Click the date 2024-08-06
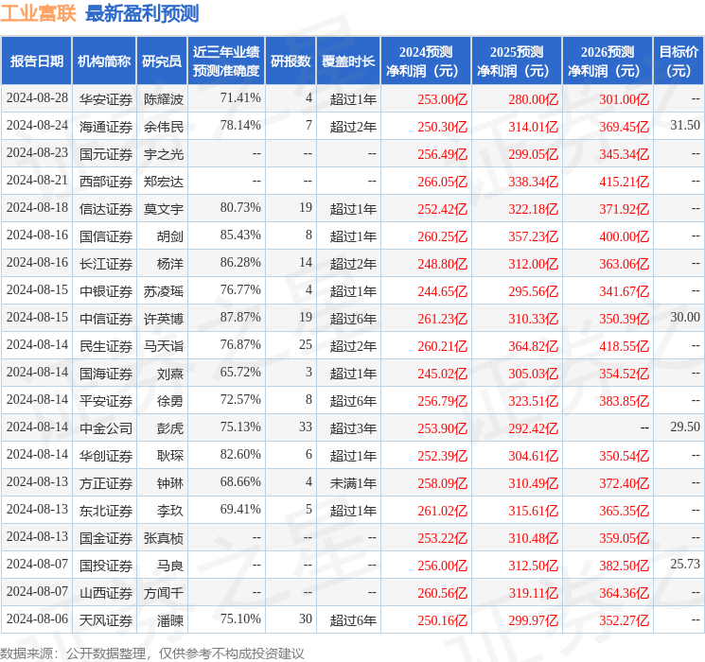The width and height of the screenshot is (705, 662). click(x=37, y=618)
